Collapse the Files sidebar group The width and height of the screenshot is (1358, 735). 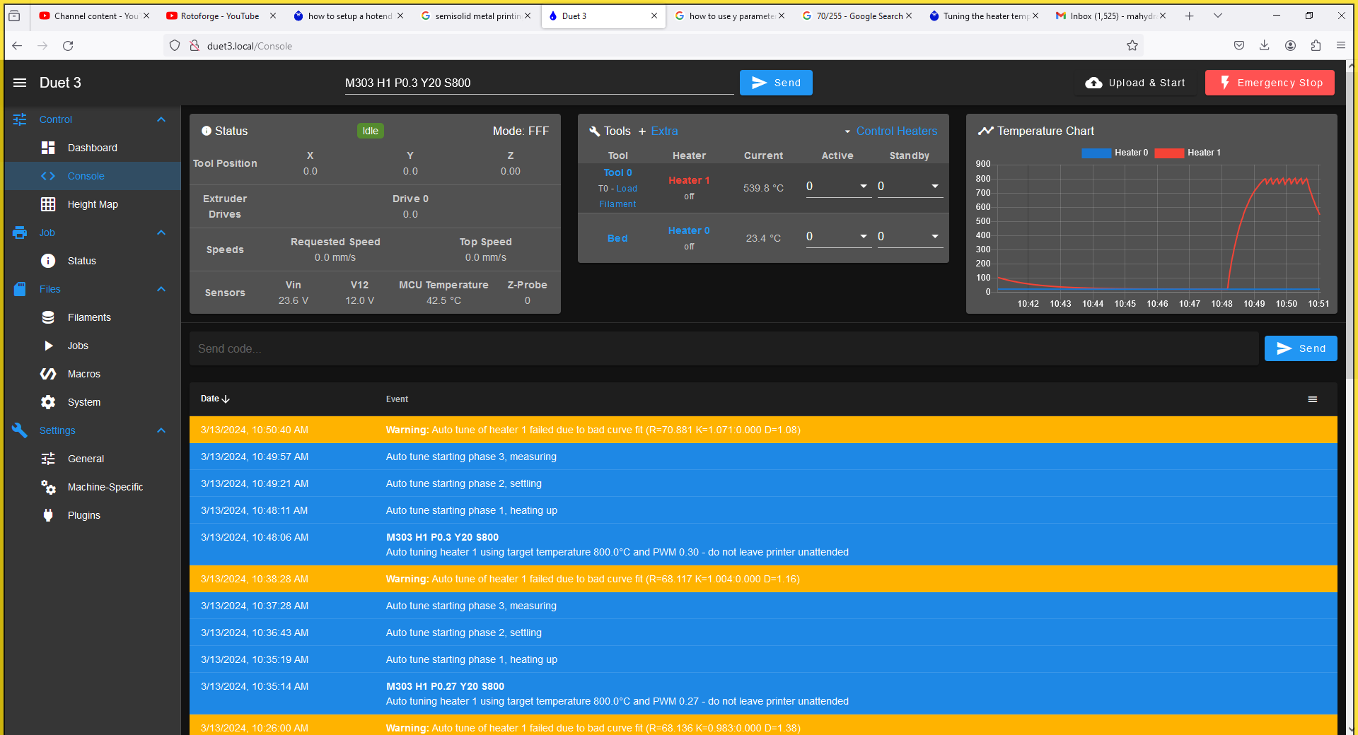click(161, 289)
